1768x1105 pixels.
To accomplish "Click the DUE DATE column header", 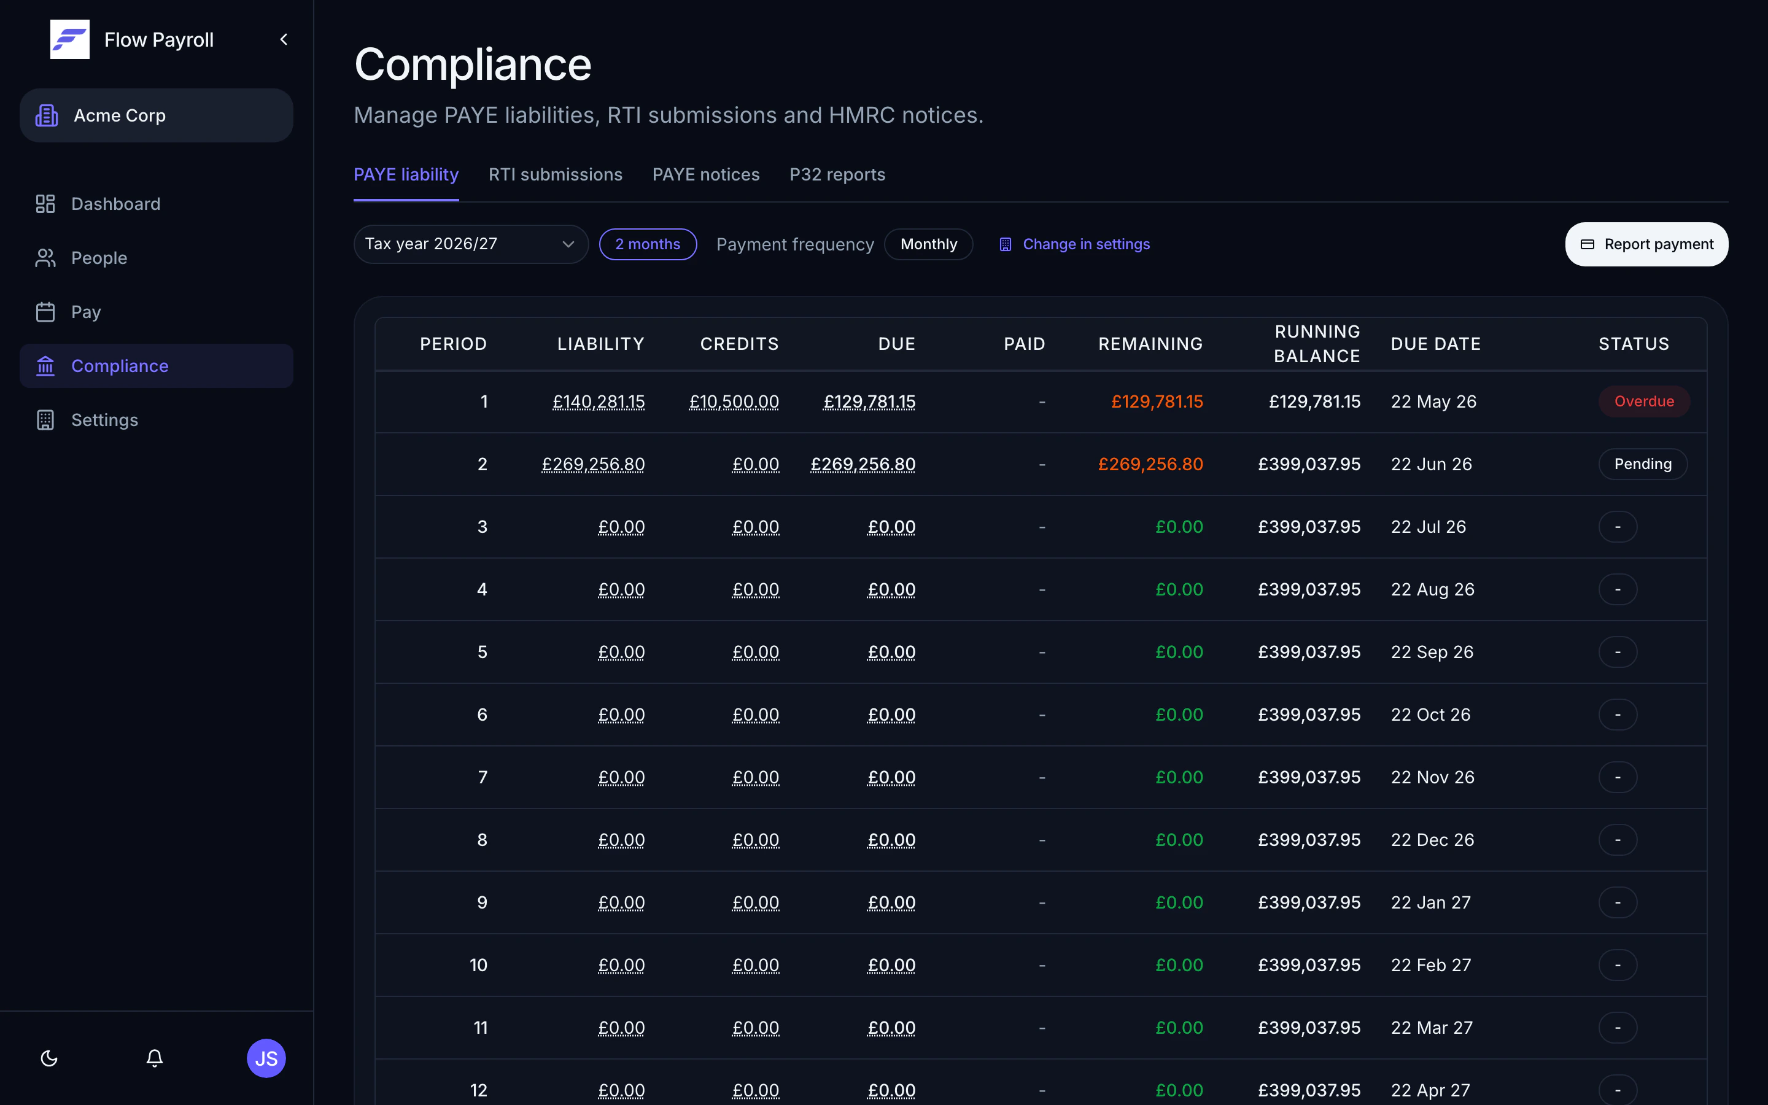I will tap(1436, 344).
